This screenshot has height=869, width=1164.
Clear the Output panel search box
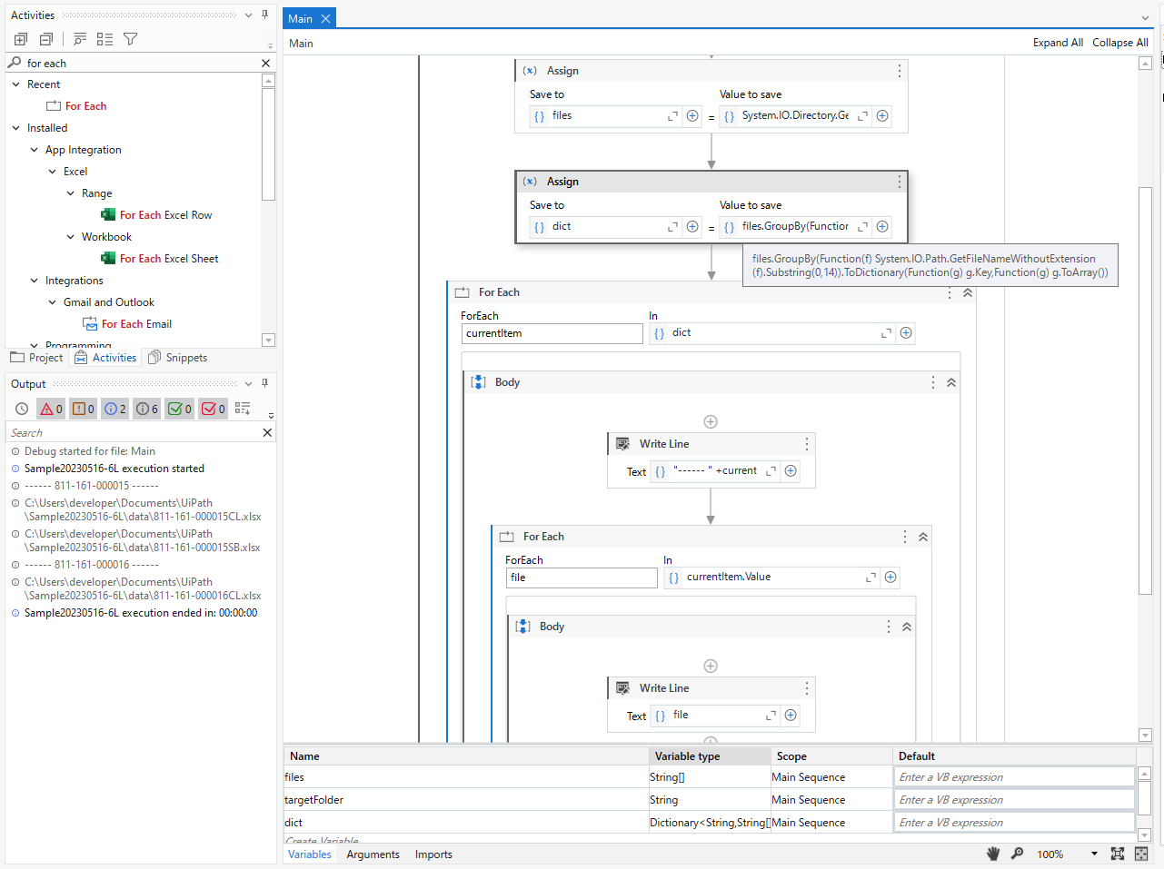[x=267, y=433]
